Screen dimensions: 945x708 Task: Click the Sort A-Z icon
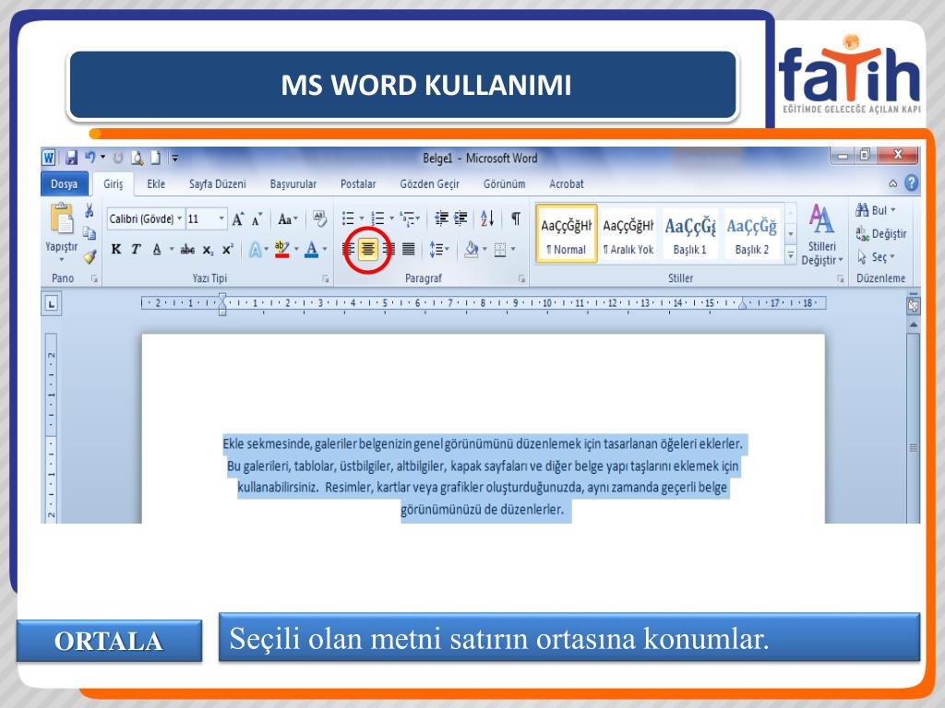click(487, 218)
